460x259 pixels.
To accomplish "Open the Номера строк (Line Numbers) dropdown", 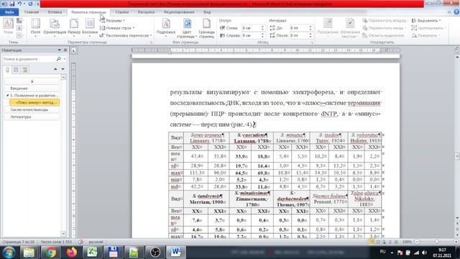I will (117, 28).
